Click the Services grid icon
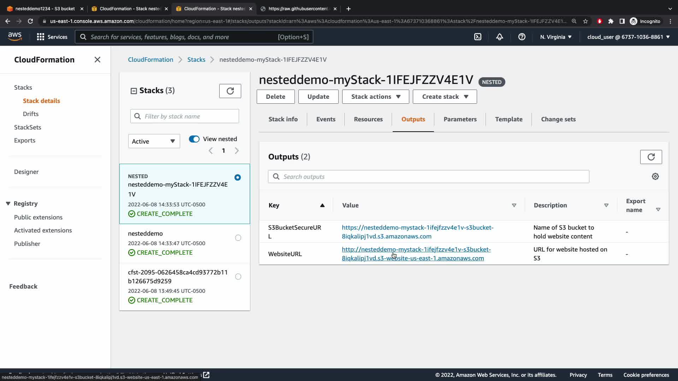Image resolution: width=678 pixels, height=381 pixels. 41,37
